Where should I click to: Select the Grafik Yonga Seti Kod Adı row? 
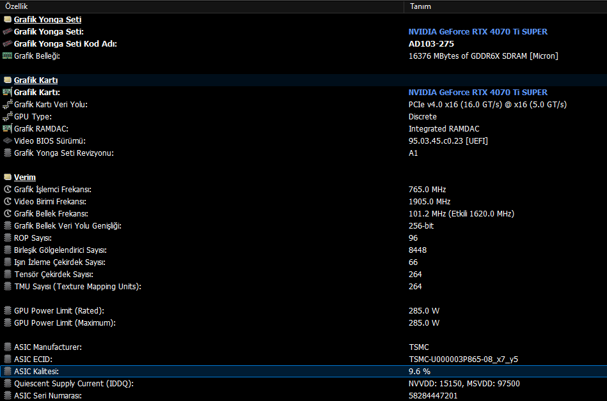303,43
